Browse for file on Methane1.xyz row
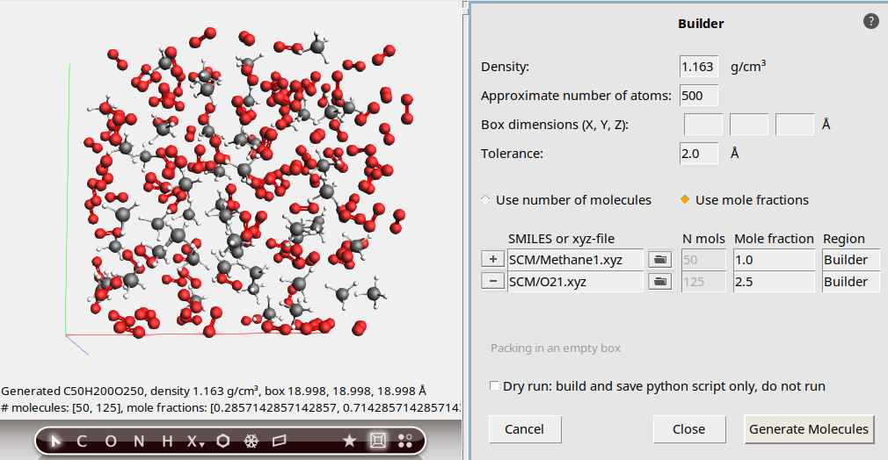This screenshot has height=460, width=888. [x=659, y=260]
